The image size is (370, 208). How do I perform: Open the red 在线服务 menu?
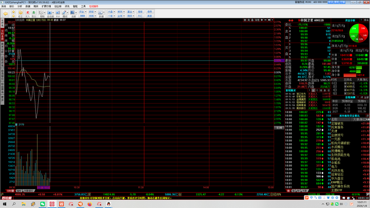94,6
